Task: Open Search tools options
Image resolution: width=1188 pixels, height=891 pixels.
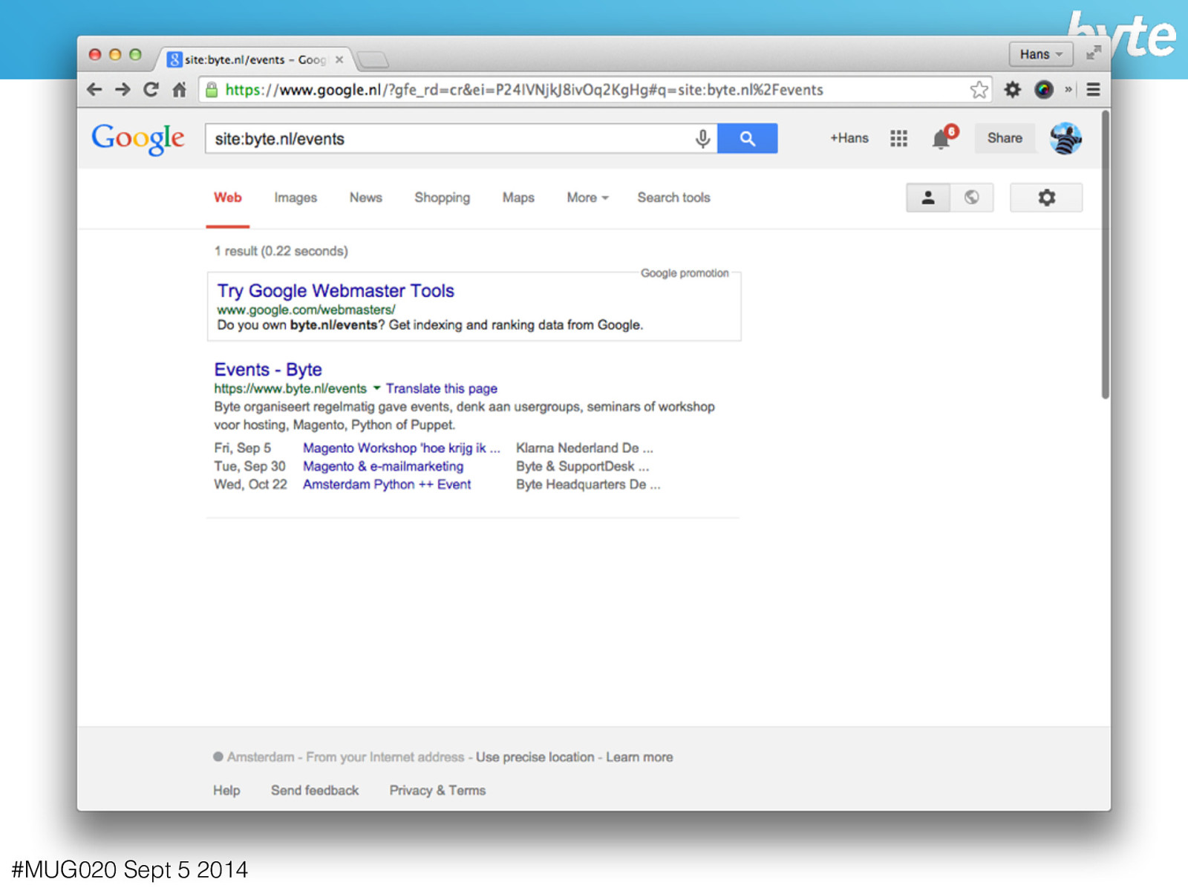Action: pos(673,198)
